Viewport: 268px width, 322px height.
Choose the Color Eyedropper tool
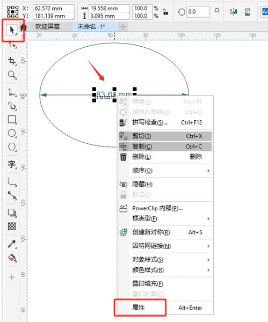click(12, 244)
